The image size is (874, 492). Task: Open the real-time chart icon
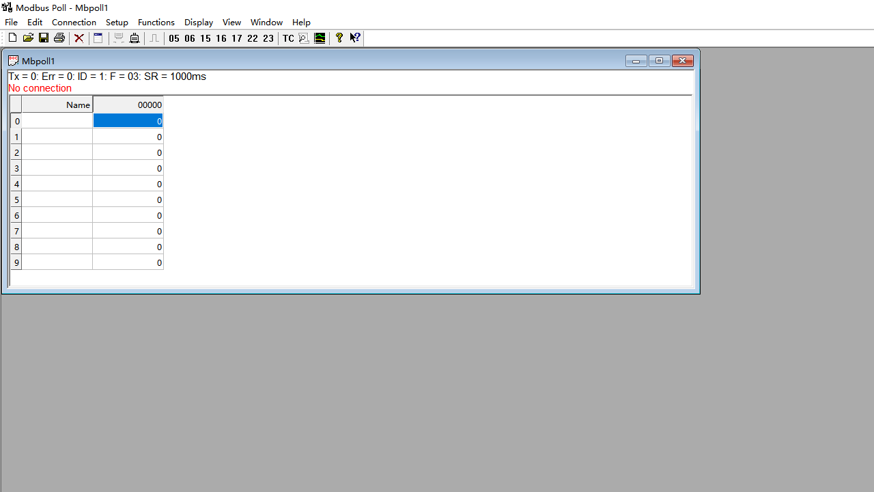click(320, 38)
